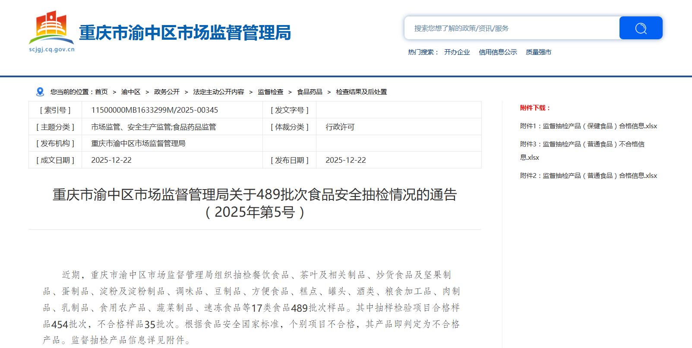The width and height of the screenshot is (692, 348).
Task: Click the 行政许可 genre value
Action: click(x=340, y=127)
